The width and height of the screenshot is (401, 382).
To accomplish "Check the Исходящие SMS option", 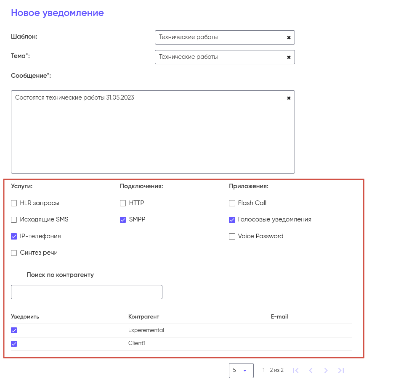I will [14, 220].
